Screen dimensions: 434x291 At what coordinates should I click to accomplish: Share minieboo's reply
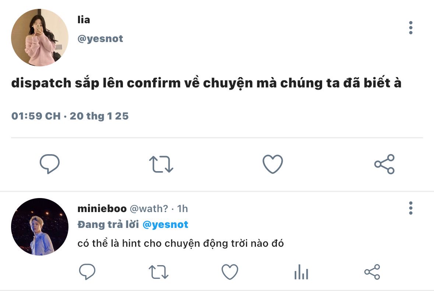click(372, 271)
